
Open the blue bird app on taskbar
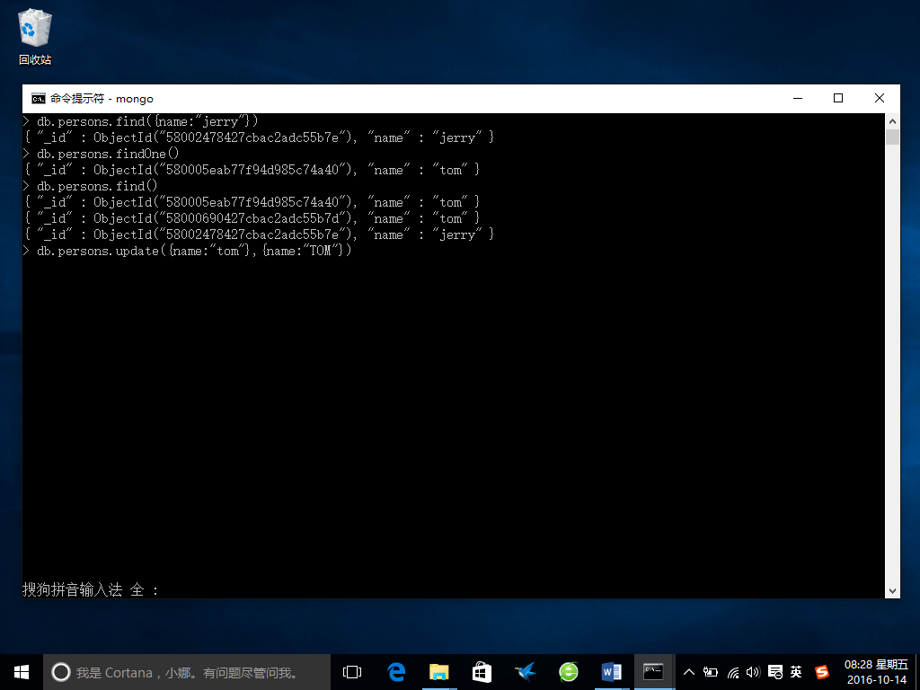tap(525, 672)
